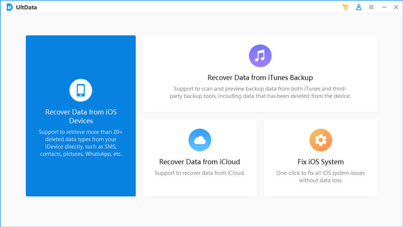Click the UltData app name text
The width and height of the screenshot is (403, 227).
coord(26,8)
